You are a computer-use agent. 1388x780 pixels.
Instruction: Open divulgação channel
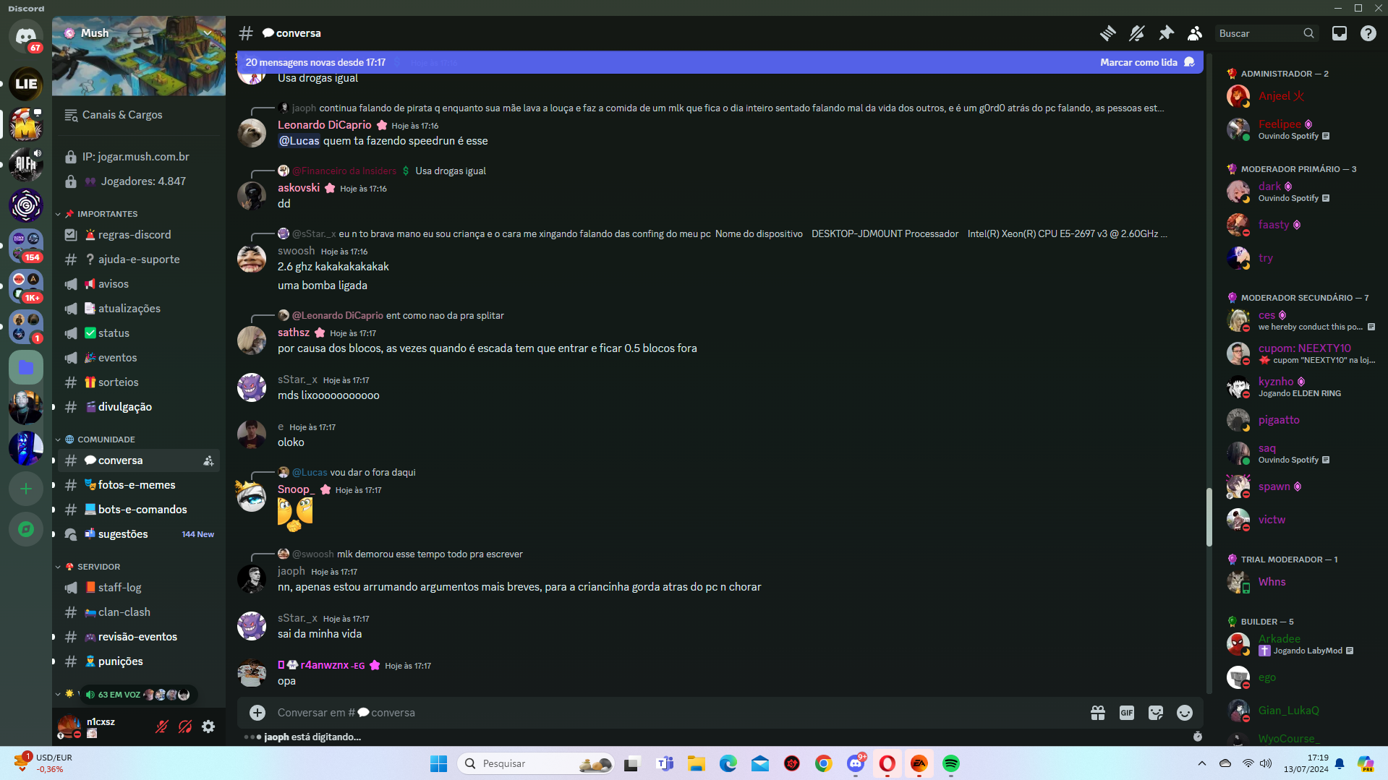coord(138,407)
